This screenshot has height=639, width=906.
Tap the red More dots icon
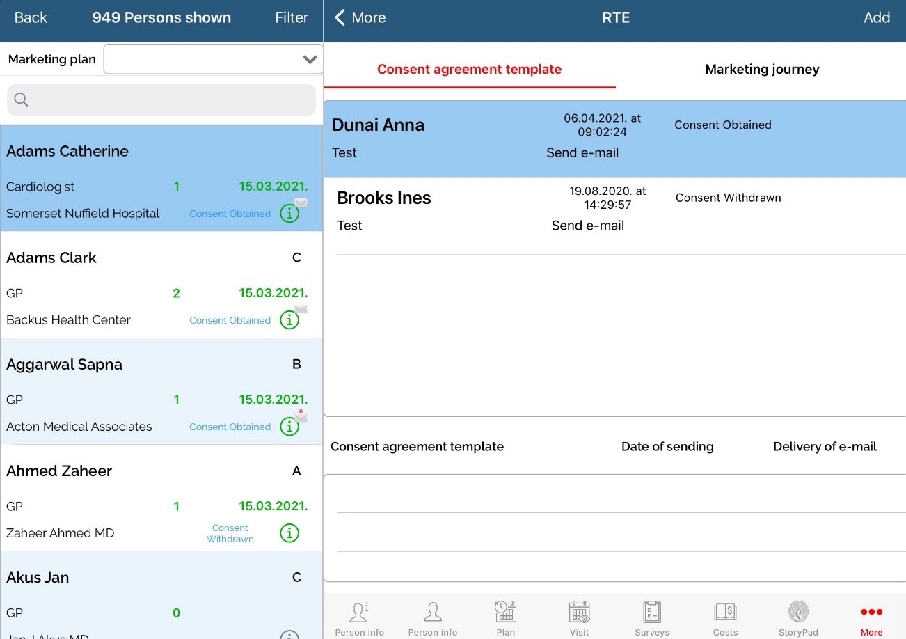pos(871,613)
